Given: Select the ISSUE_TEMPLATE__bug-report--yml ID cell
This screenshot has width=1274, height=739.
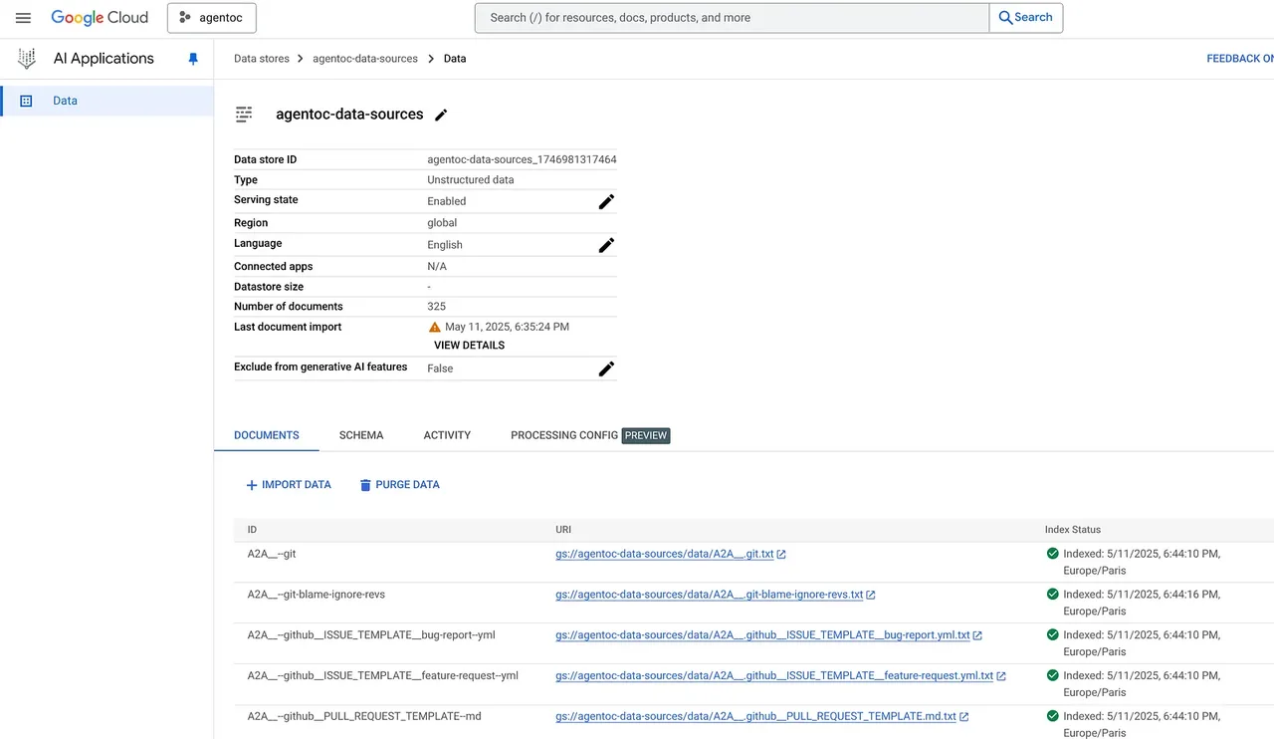Looking at the screenshot, I should [371, 634].
